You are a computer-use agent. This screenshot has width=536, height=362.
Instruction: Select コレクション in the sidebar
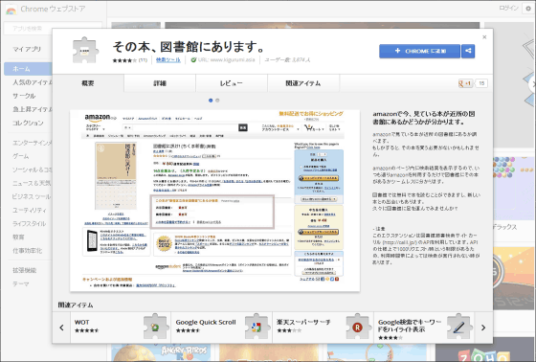tap(28, 123)
